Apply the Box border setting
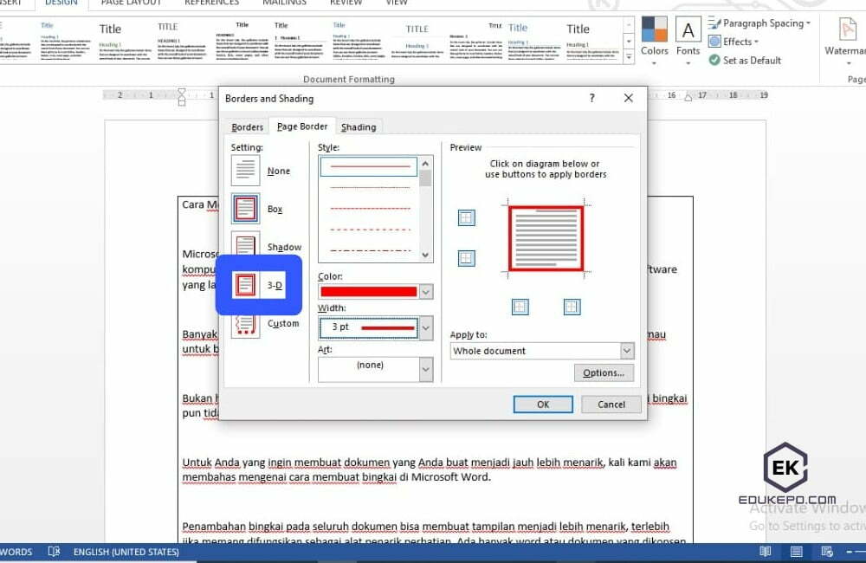The width and height of the screenshot is (866, 563). coord(245,208)
